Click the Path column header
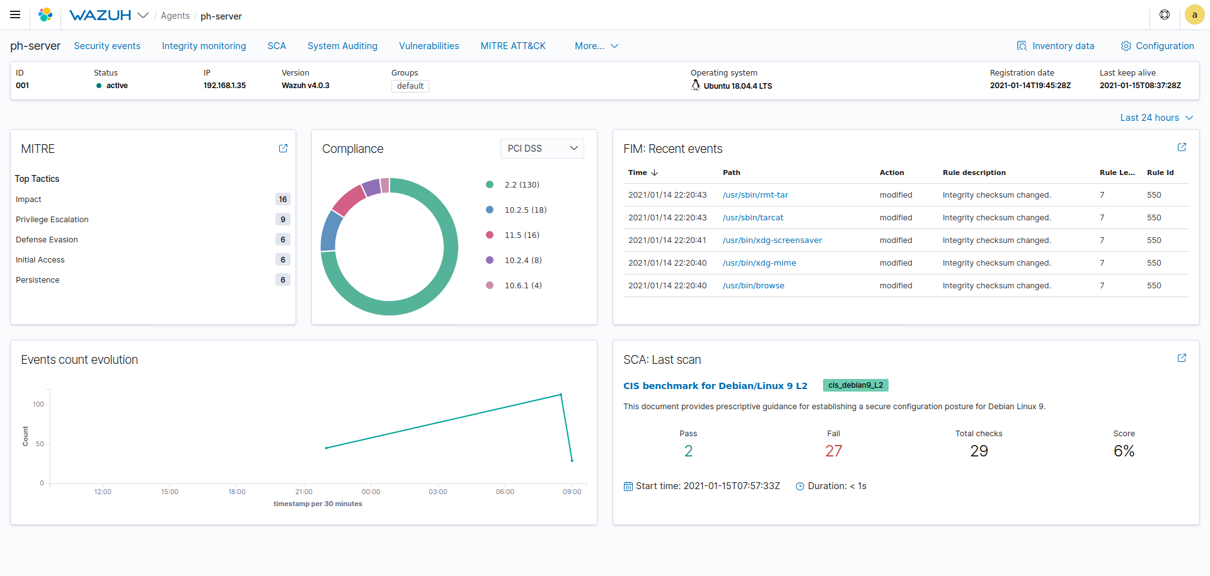The image size is (1210, 576). coord(731,172)
